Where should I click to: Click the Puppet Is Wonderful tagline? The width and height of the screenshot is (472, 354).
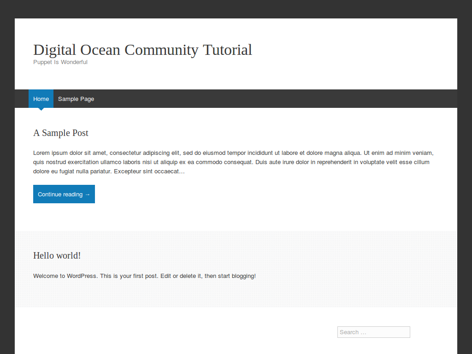[x=60, y=62]
